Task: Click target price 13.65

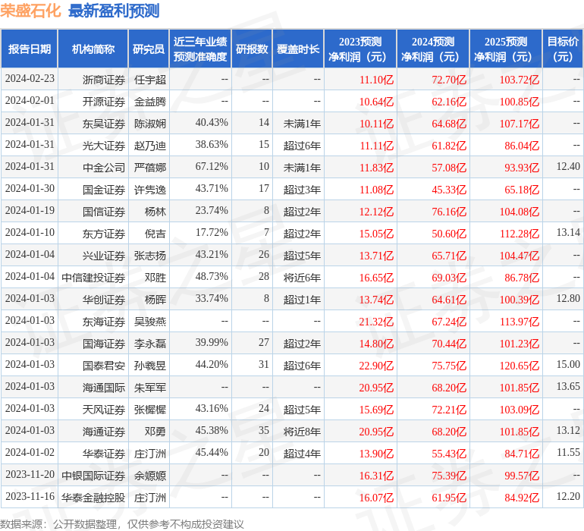Action: pos(568,386)
